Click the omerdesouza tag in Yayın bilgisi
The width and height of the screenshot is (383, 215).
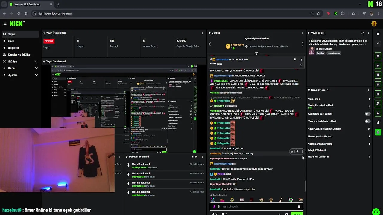pos(334,53)
